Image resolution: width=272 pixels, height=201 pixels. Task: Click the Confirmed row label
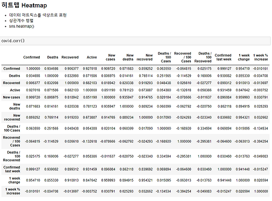click(x=12, y=68)
